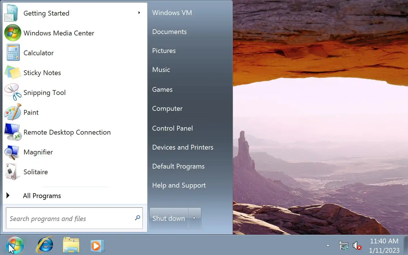408x255 pixels.
Task: Click the Sticky Notes label
Action: 42,73
